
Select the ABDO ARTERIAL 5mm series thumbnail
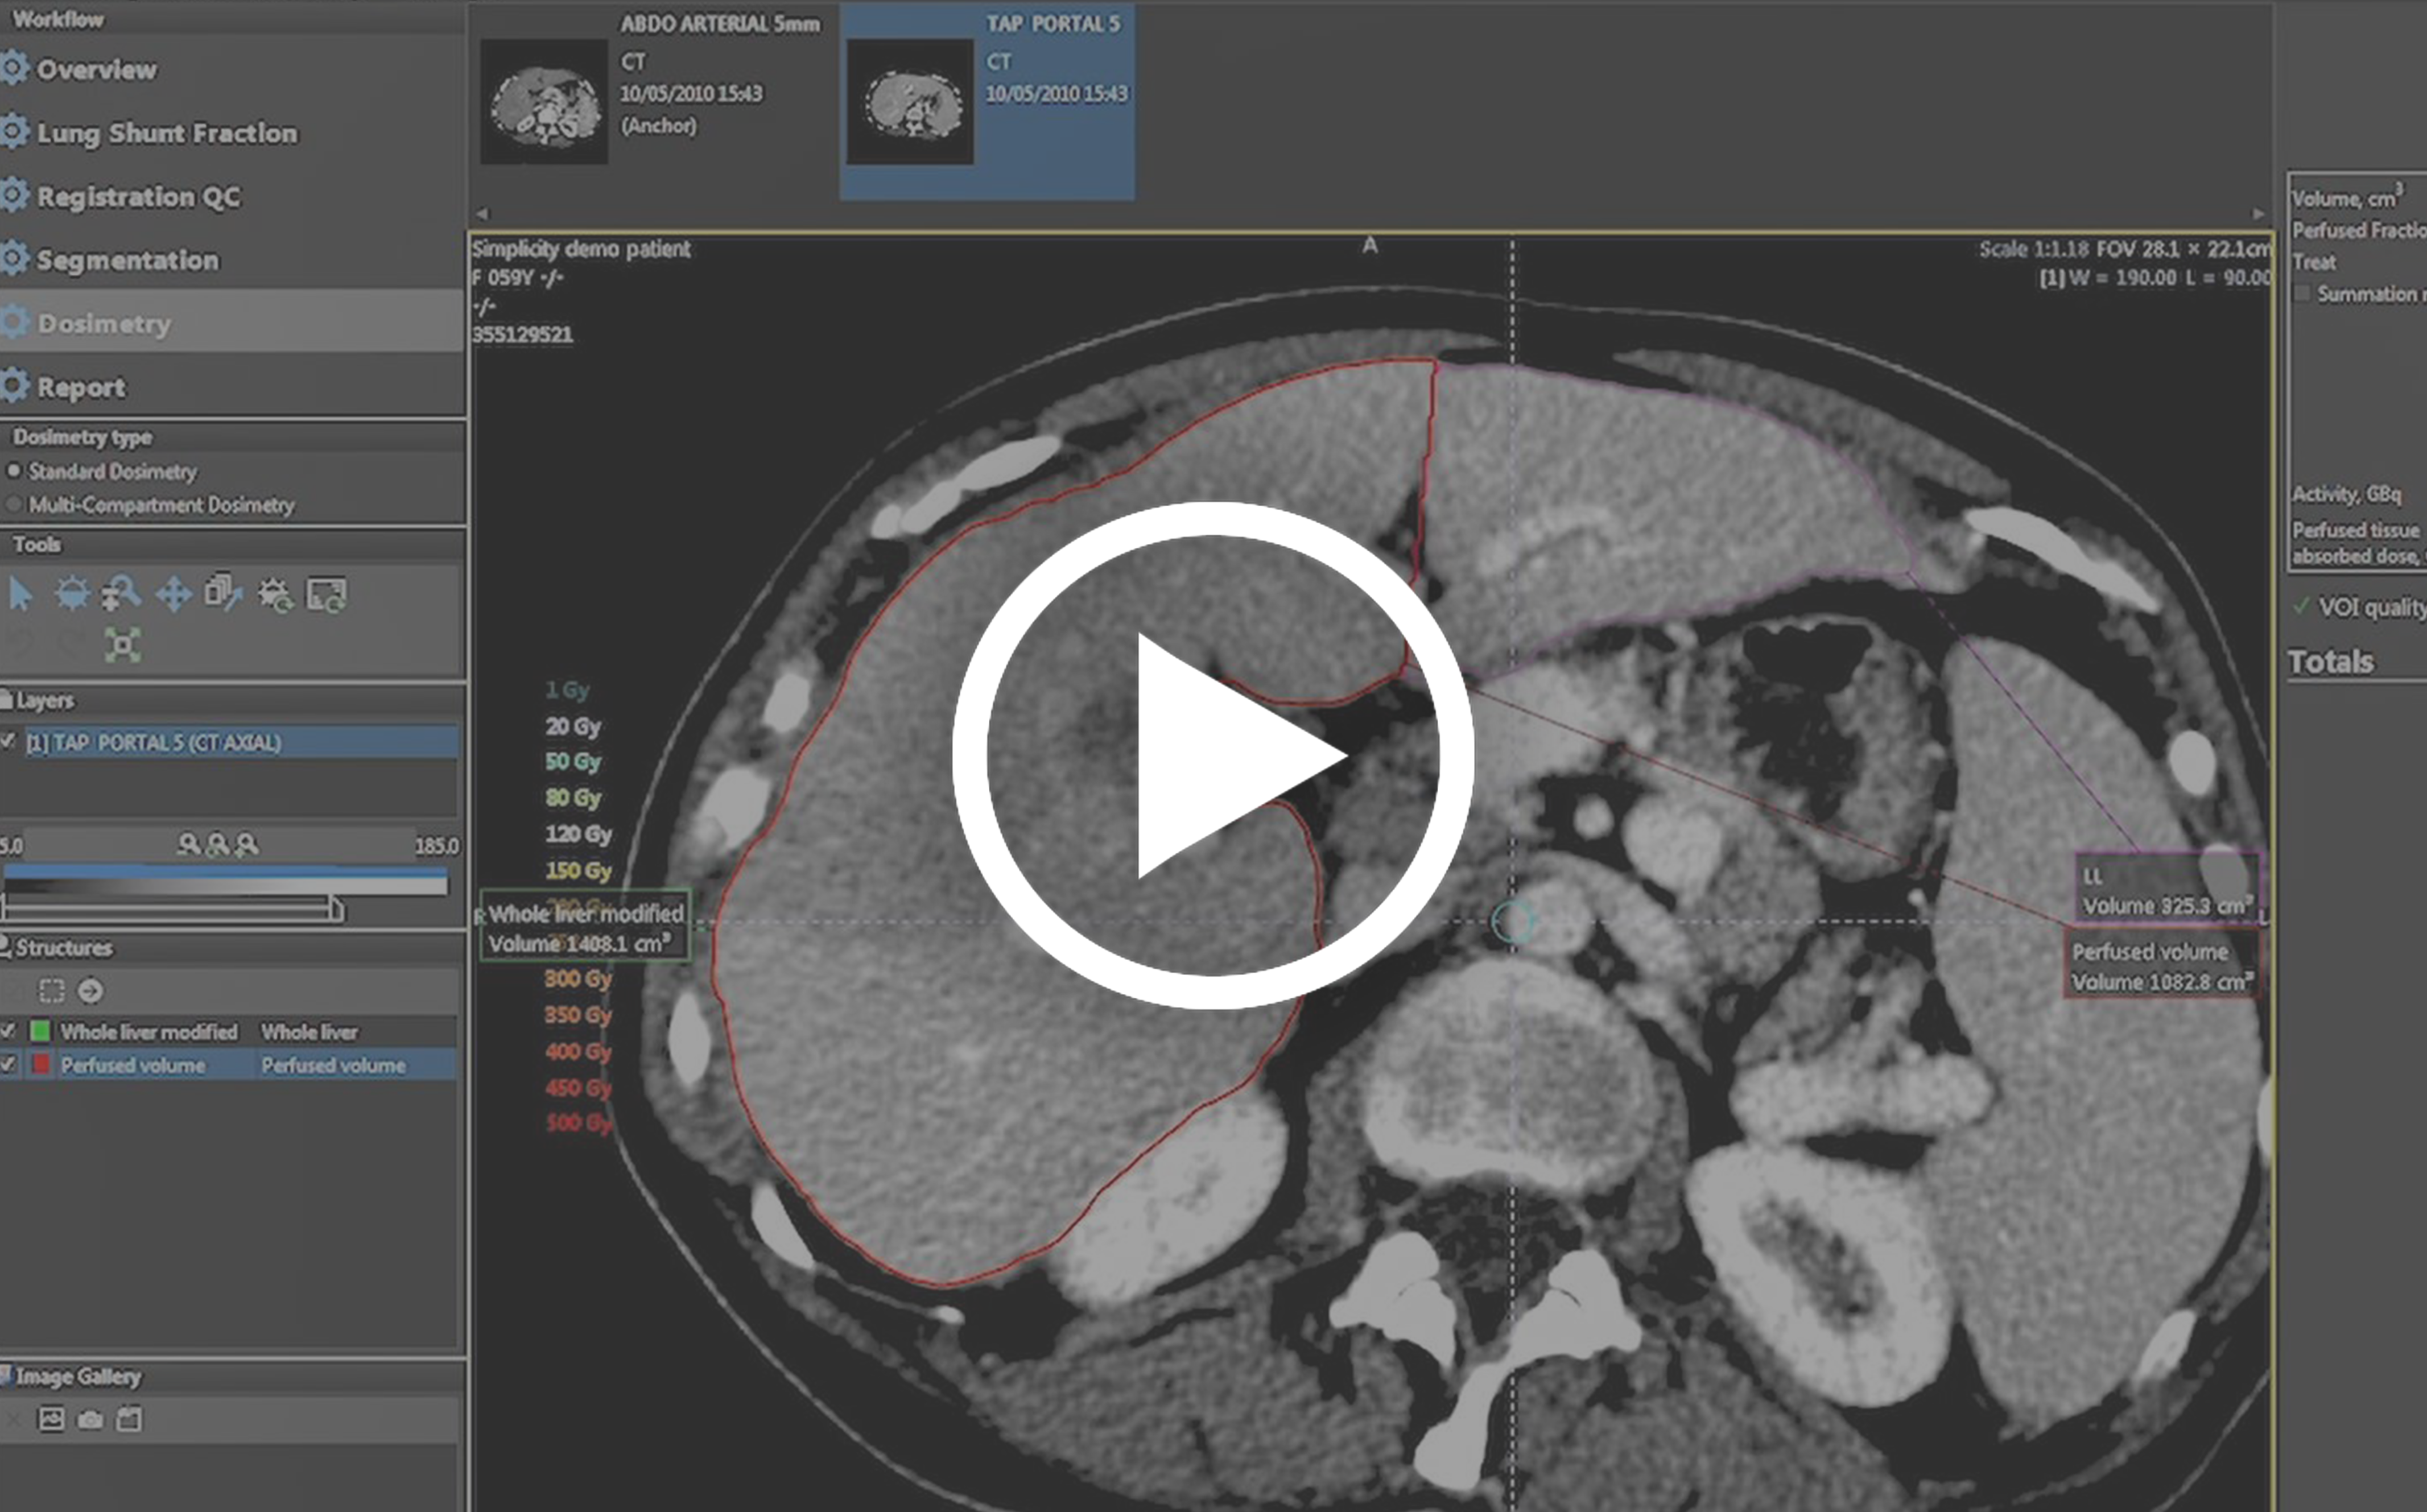click(544, 102)
